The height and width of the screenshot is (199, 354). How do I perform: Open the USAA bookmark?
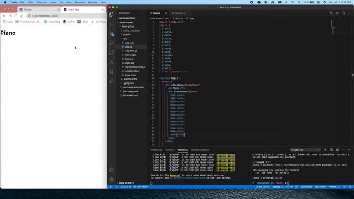pos(83,22)
